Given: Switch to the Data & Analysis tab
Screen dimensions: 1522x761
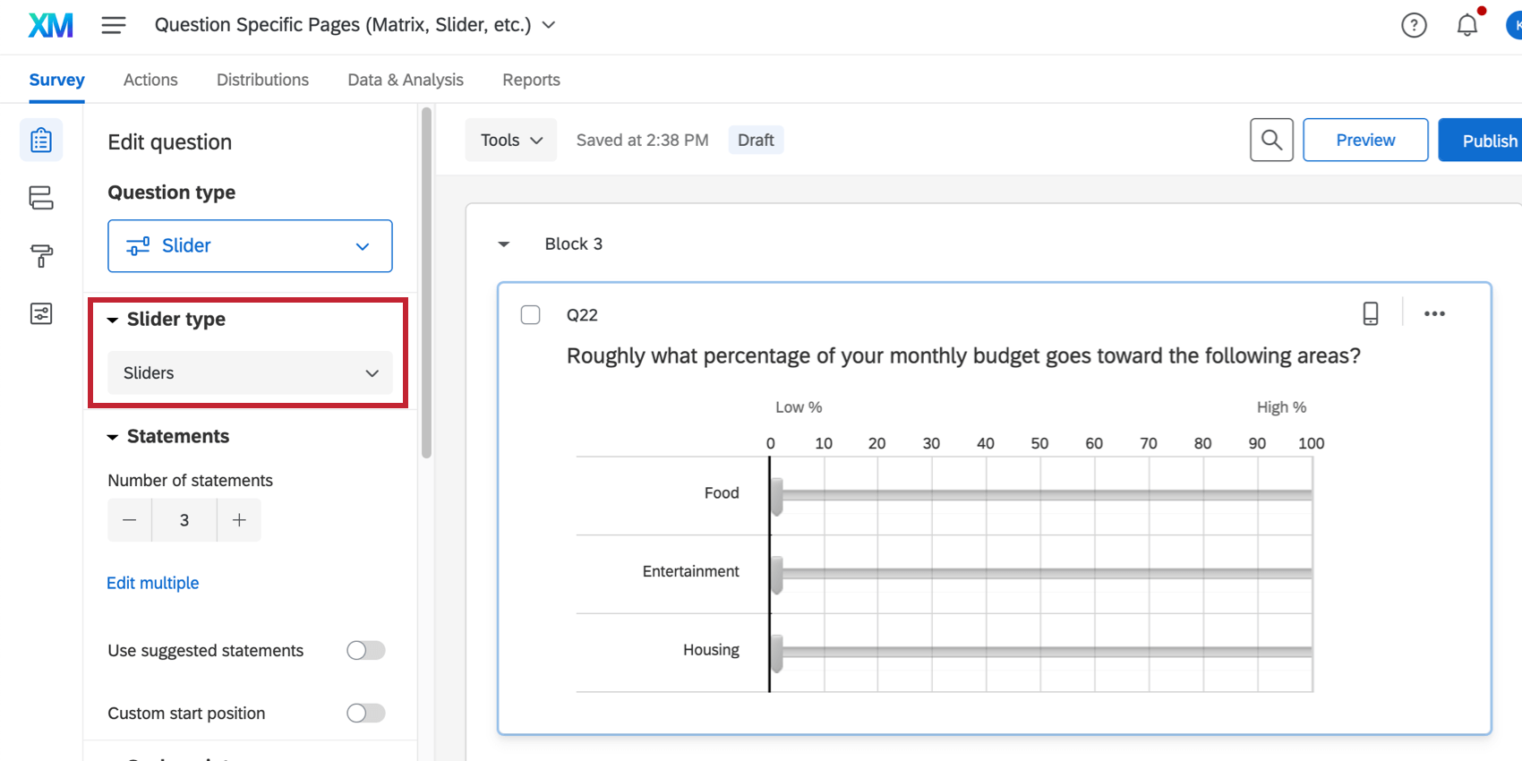Looking at the screenshot, I should pyautogui.click(x=406, y=80).
